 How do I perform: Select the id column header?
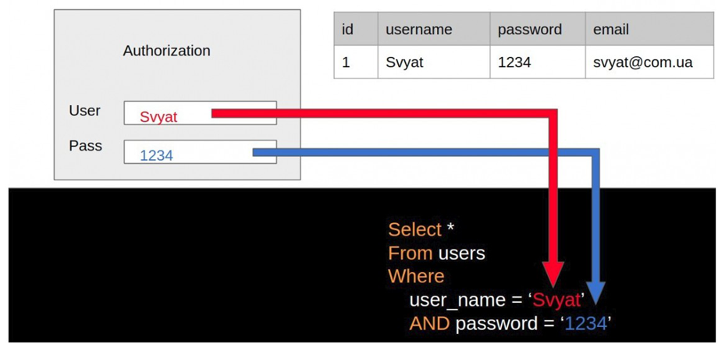348,30
